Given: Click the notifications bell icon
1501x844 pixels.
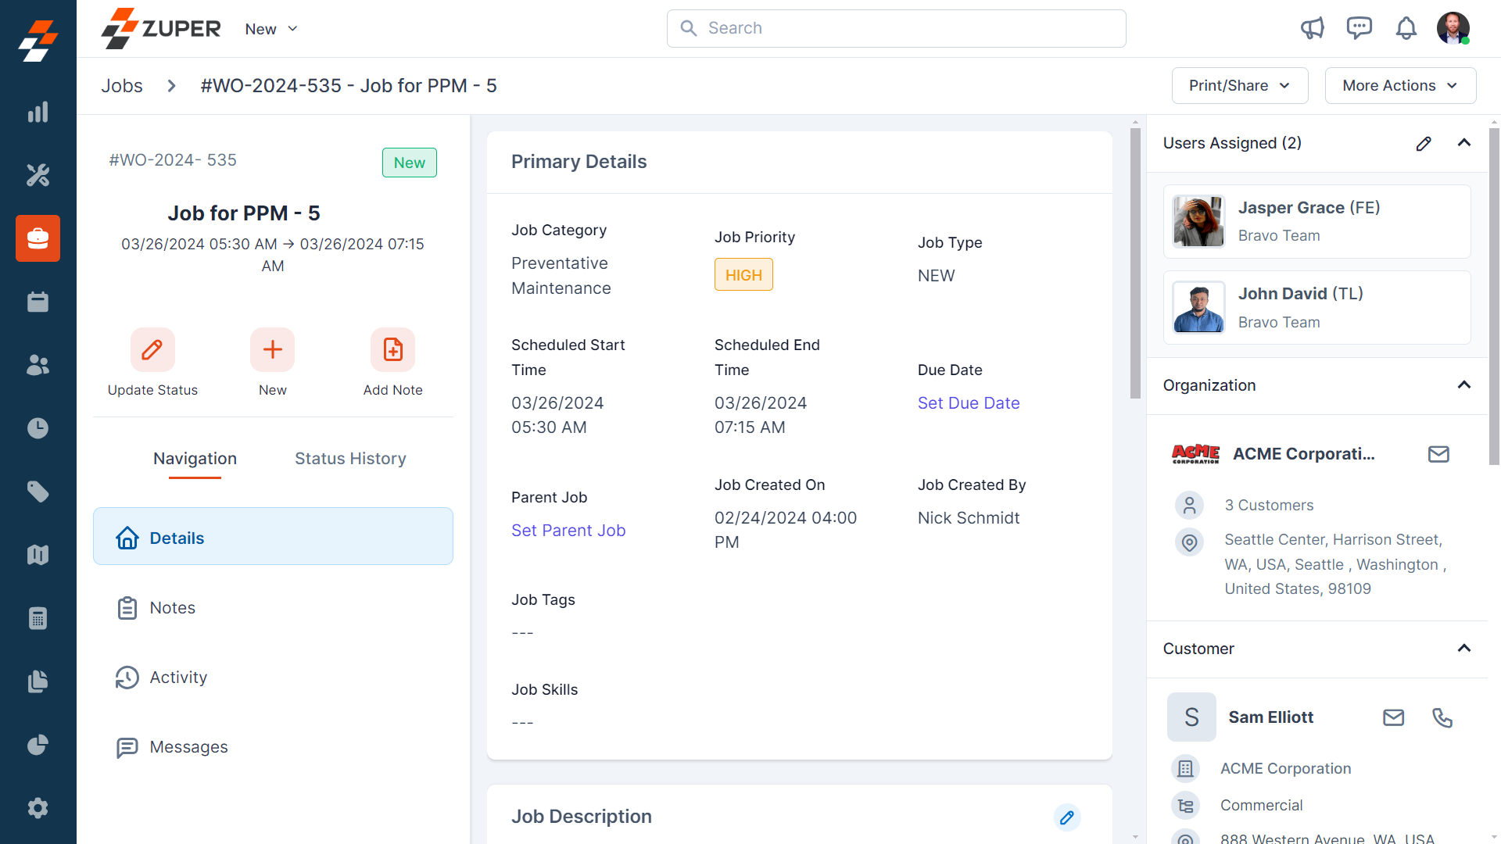Looking at the screenshot, I should [x=1406, y=29].
